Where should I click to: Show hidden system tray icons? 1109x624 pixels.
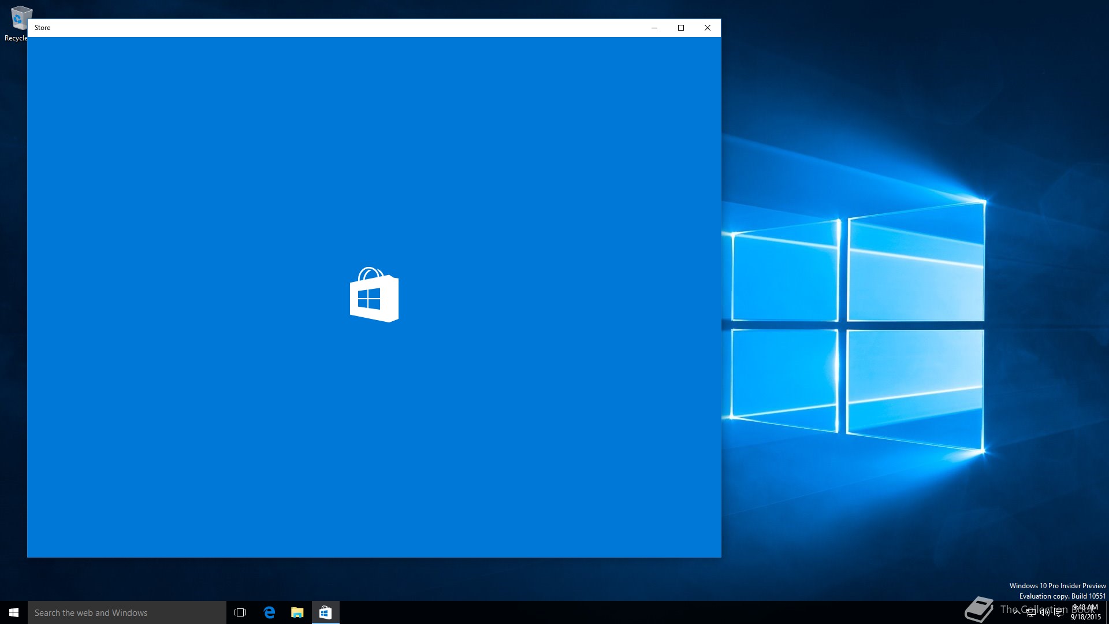(x=1017, y=612)
